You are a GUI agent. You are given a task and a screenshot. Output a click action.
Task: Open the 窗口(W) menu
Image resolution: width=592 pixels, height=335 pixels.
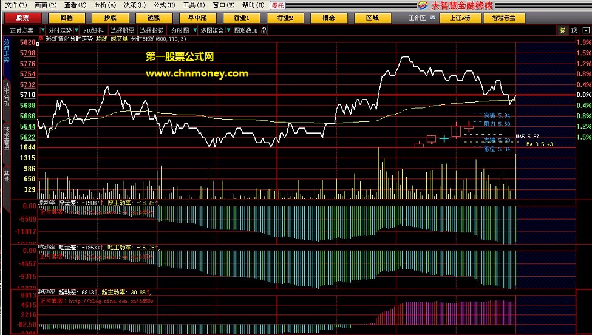click(x=223, y=5)
